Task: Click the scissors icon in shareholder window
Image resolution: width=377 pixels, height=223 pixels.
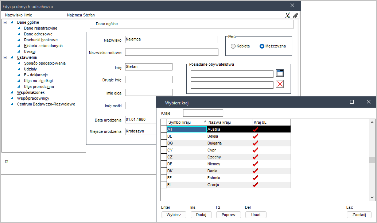Action: 288,15
